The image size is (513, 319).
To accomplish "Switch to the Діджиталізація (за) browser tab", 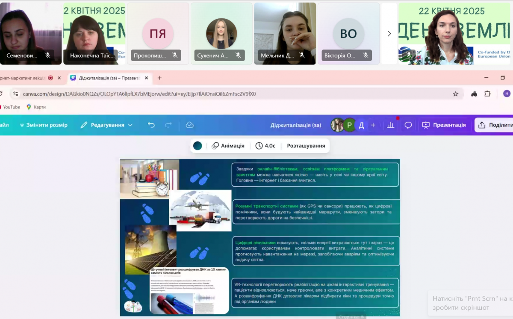I will 109,78.
